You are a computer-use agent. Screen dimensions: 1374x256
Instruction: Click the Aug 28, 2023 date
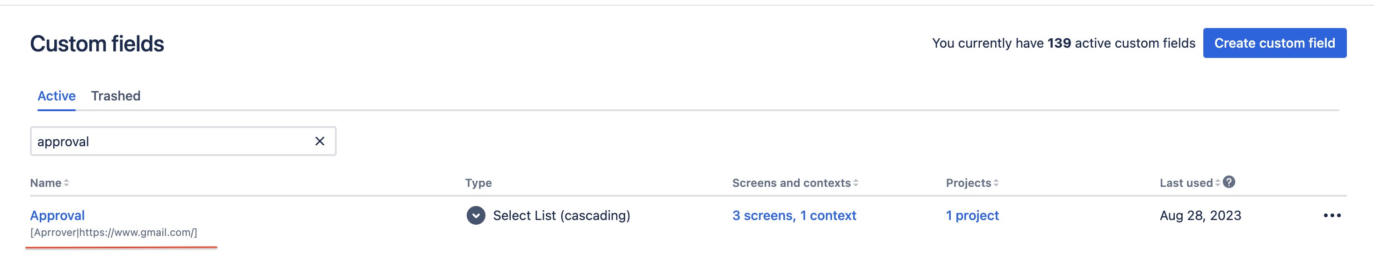tap(1200, 215)
